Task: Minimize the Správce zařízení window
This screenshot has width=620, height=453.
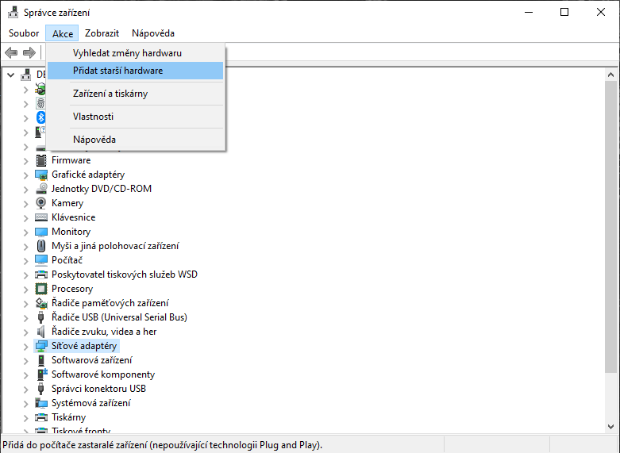Action: [x=528, y=12]
